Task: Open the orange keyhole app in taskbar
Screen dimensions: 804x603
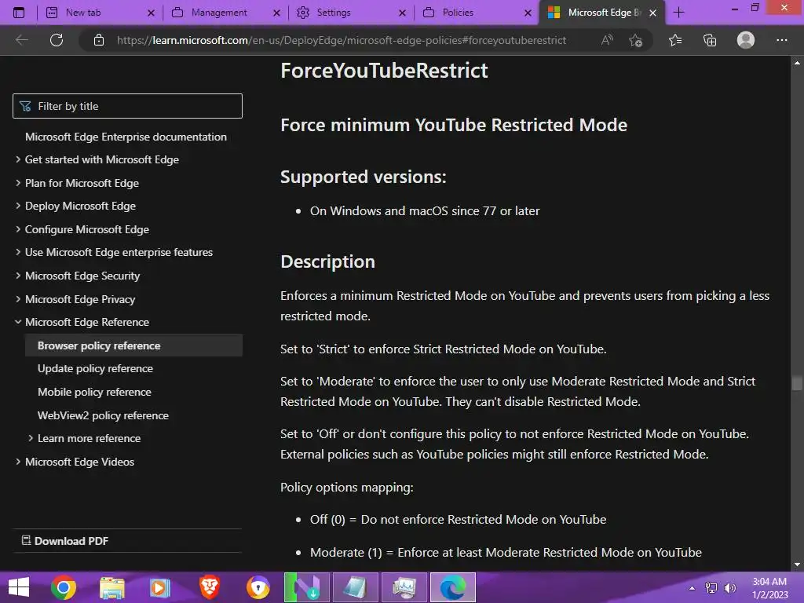Action: pyautogui.click(x=258, y=587)
